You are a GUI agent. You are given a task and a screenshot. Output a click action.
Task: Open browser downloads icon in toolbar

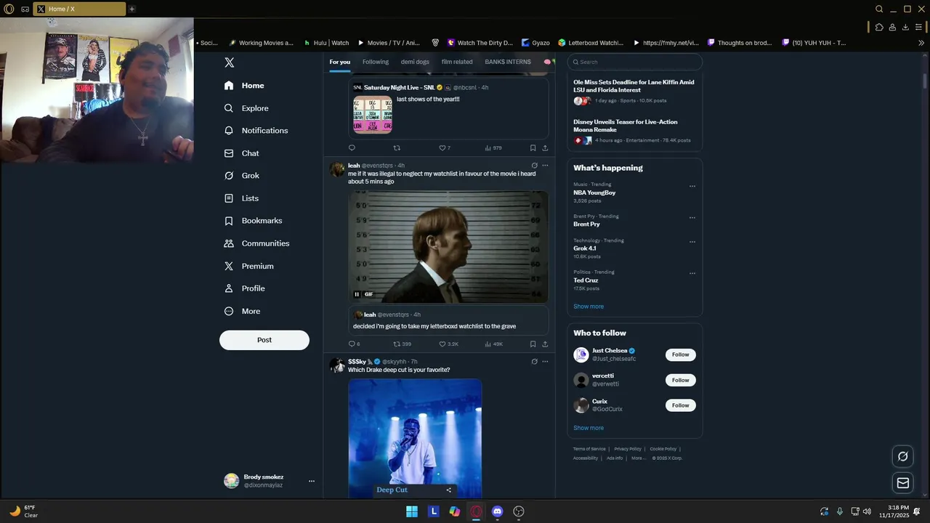coord(905,27)
